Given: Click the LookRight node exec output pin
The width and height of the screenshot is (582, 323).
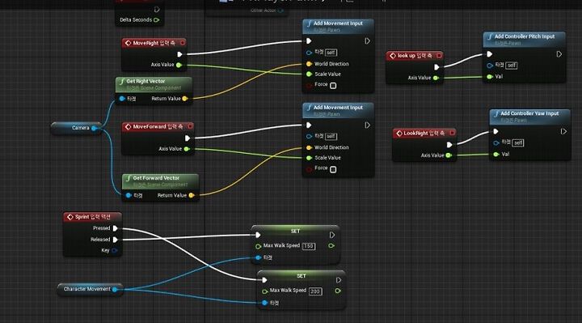Looking at the screenshot, I should [449, 145].
